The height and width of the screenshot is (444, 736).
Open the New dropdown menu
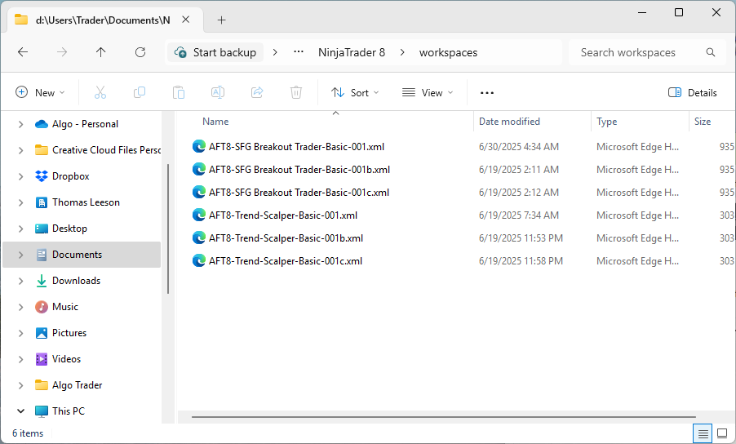pos(40,92)
